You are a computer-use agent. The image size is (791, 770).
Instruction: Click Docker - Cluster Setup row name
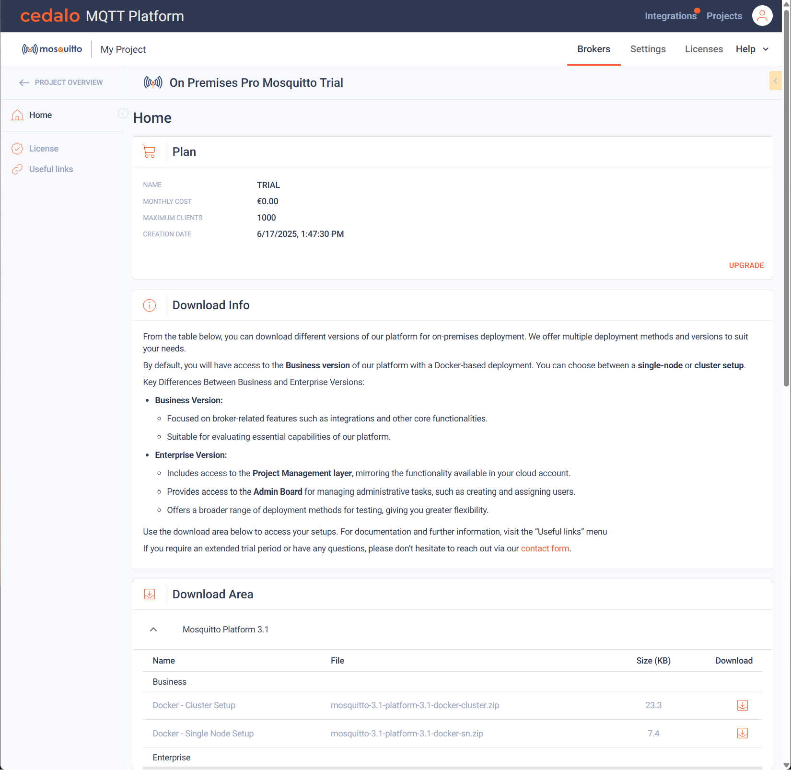pyautogui.click(x=194, y=705)
